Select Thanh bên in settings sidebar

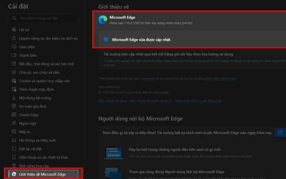(28, 55)
